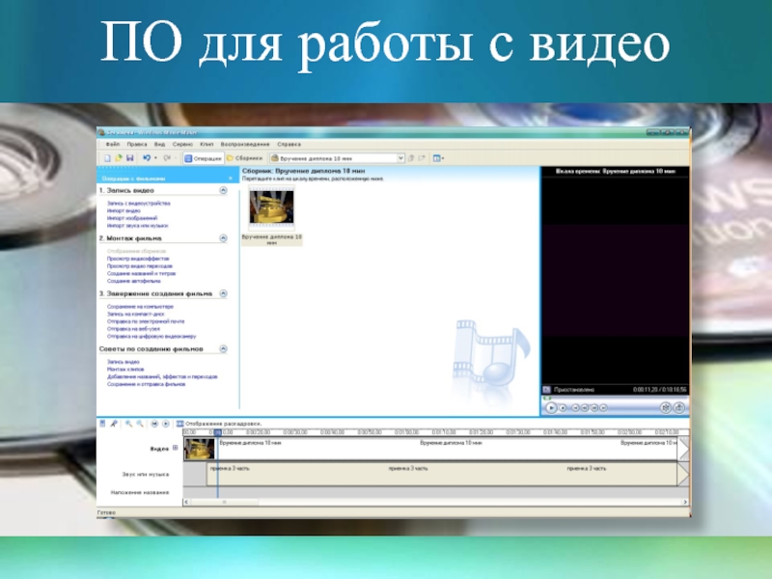
Task: Toggle the Операции task pane button
Action: click(x=203, y=157)
